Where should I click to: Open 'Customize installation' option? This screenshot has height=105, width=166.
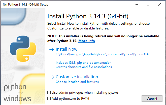[x=77, y=77]
